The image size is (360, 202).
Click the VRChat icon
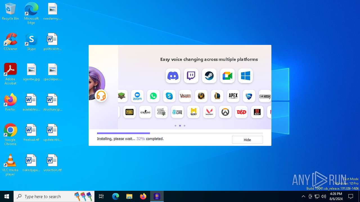click(265, 96)
